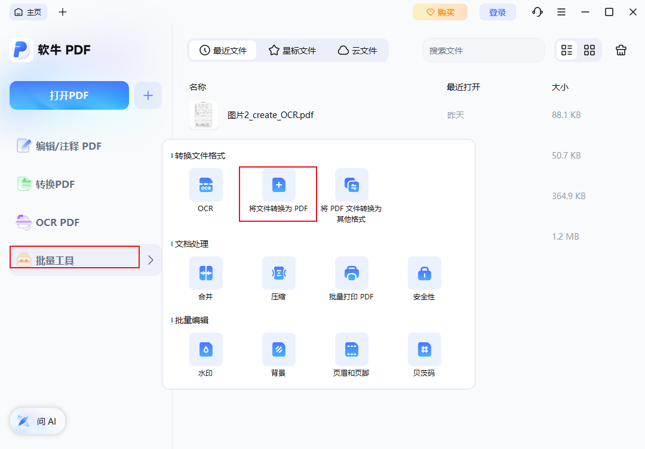Switch to 最近文件 tab
This screenshot has height=449, width=645.
tap(223, 50)
